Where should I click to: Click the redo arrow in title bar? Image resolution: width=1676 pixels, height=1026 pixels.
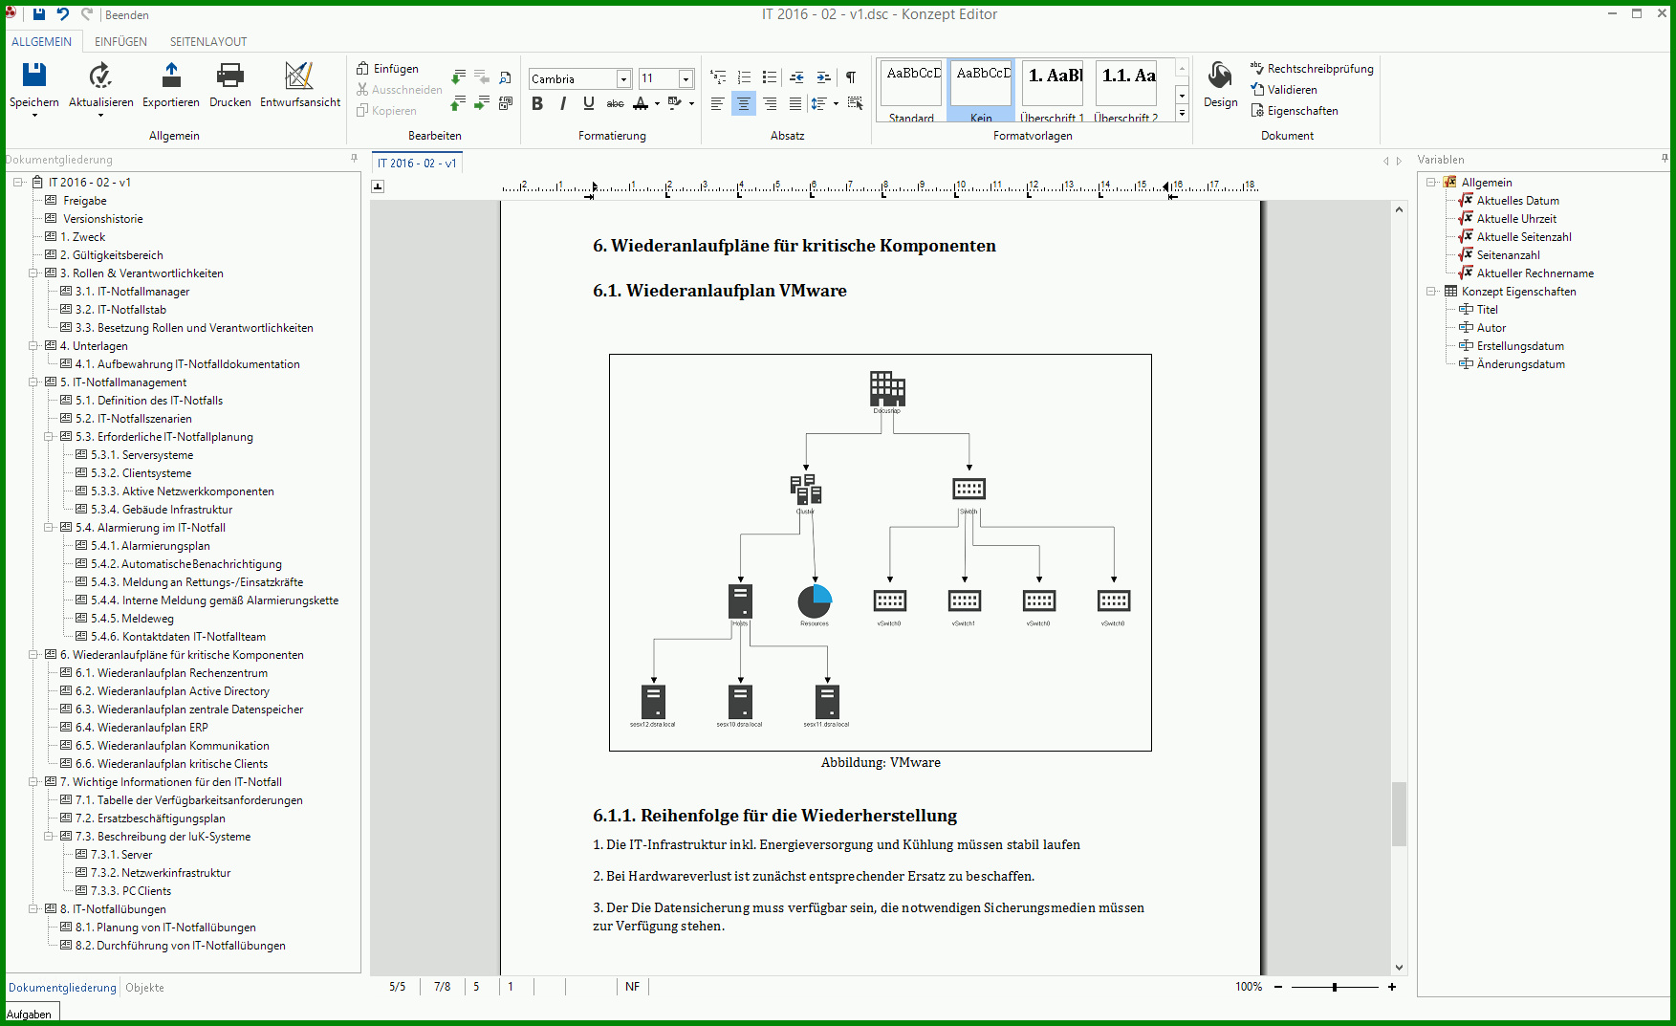(x=87, y=14)
